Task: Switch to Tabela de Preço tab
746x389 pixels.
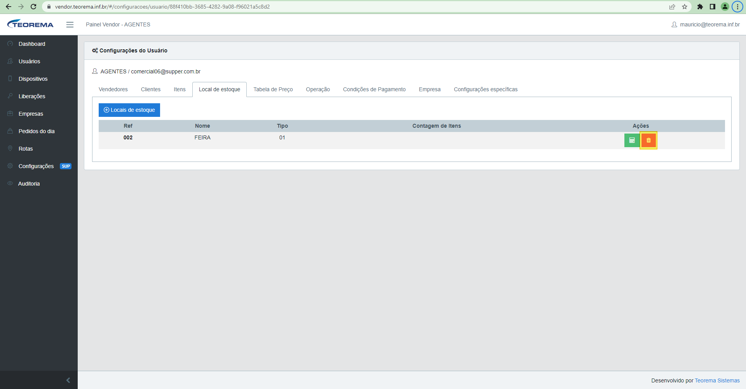Action: click(273, 89)
